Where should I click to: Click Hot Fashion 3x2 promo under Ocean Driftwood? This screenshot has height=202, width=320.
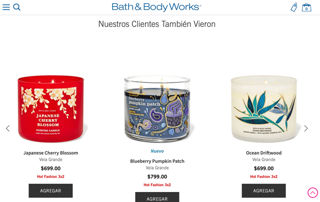click(x=264, y=177)
